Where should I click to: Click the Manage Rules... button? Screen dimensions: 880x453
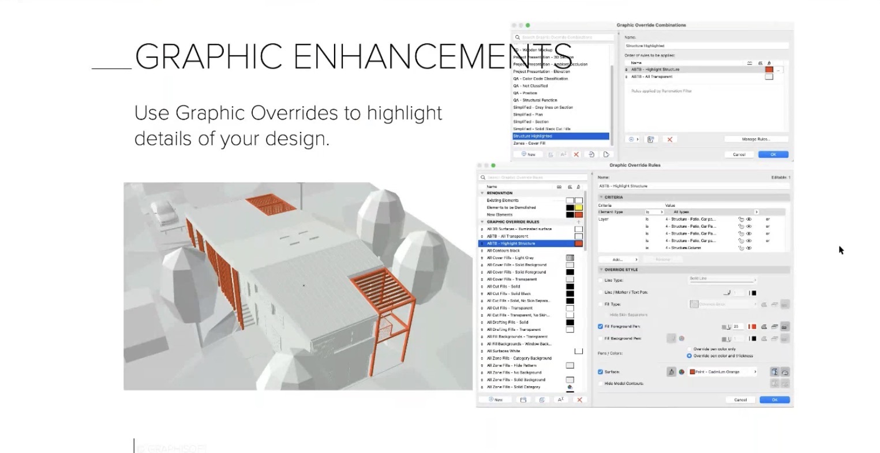[x=756, y=139]
